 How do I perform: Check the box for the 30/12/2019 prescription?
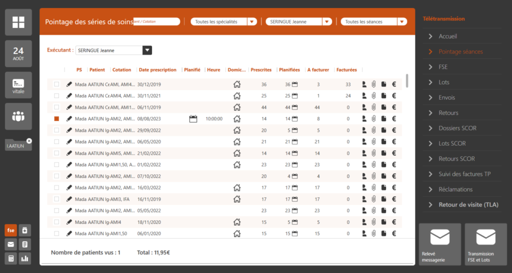[x=56, y=84]
